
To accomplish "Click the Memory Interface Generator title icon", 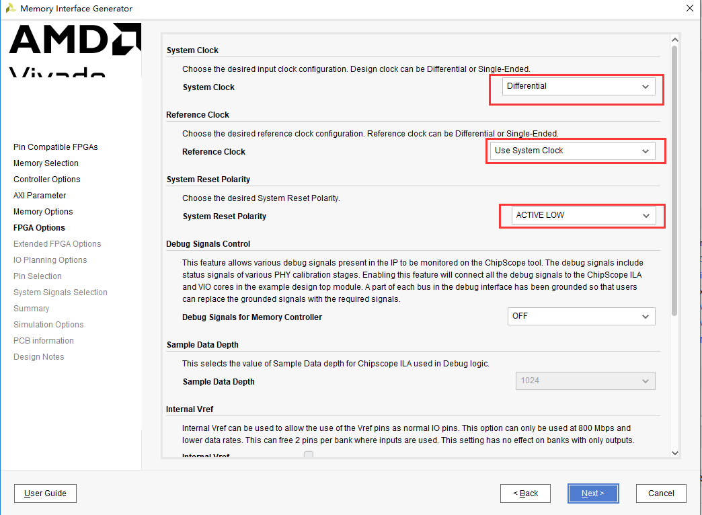I will pos(11,8).
